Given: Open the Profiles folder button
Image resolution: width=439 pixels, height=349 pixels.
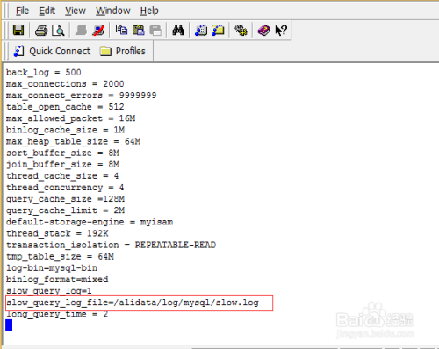Looking at the screenshot, I should point(123,51).
